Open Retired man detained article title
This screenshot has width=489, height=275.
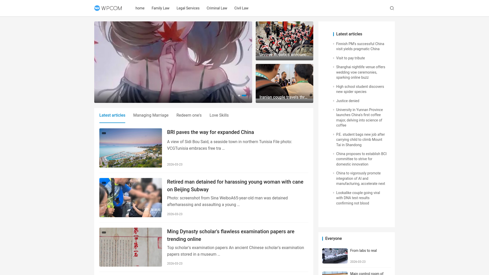coord(235,186)
